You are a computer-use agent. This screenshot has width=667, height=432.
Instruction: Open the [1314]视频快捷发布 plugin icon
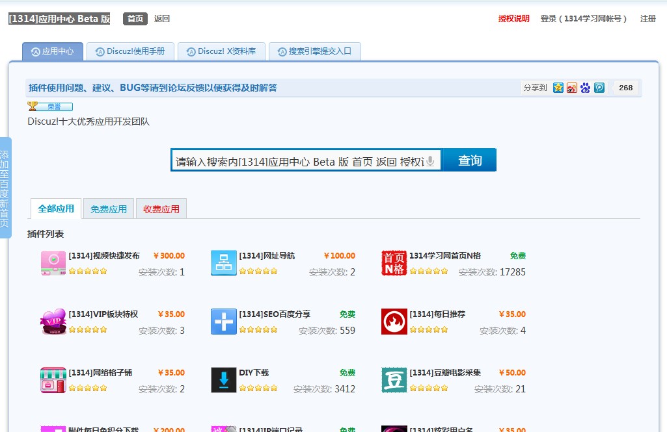(x=53, y=262)
